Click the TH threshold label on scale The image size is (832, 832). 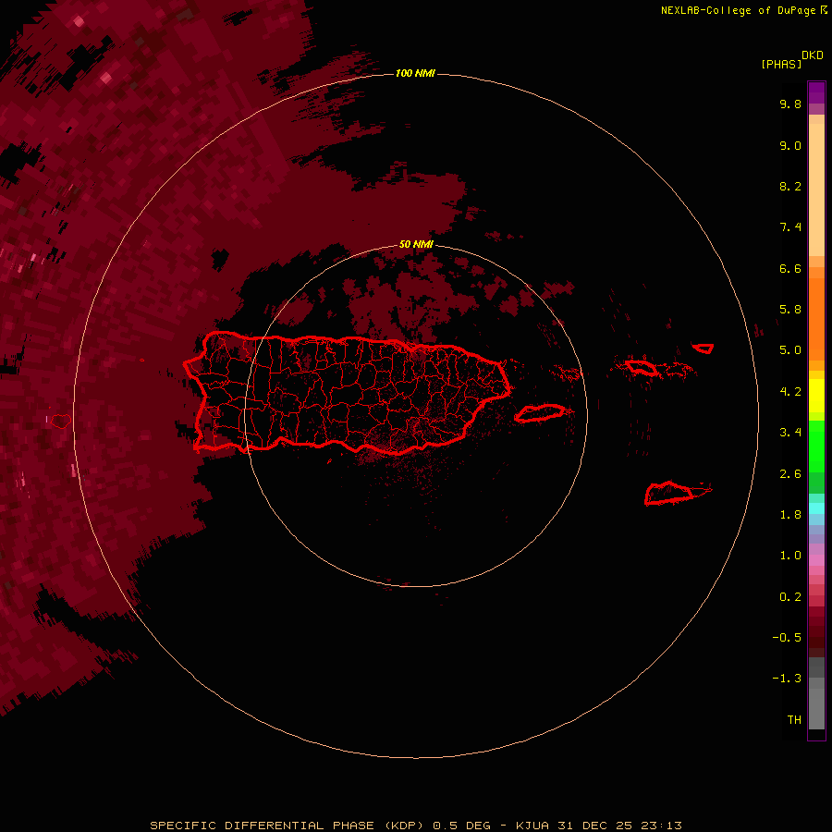point(794,720)
